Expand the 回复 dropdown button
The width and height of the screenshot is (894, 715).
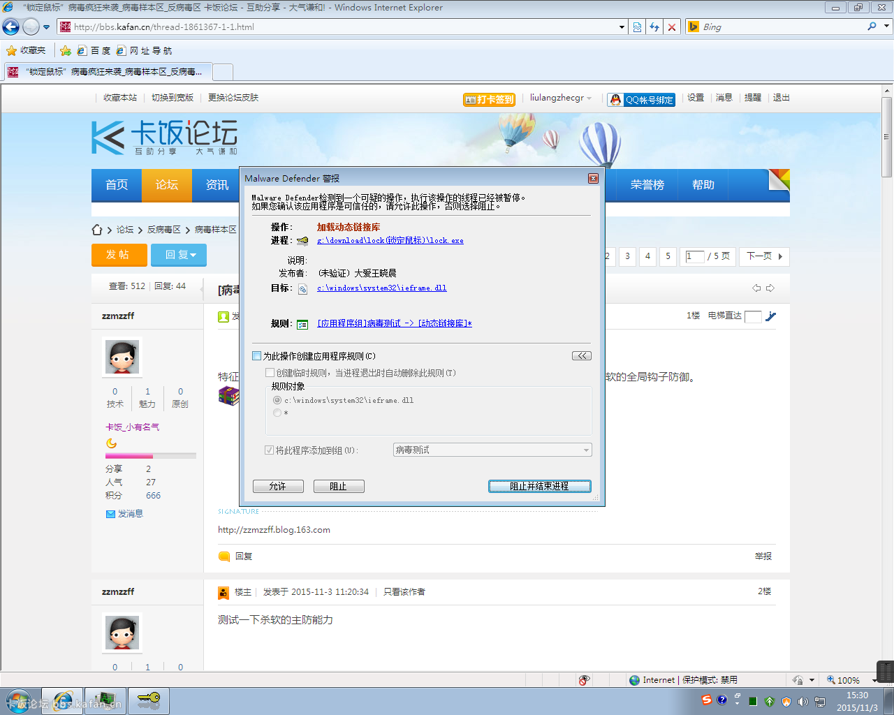pos(179,255)
